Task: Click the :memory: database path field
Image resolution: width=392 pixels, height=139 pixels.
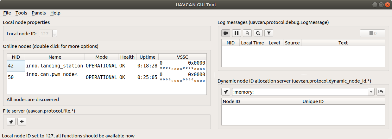Action: 300,92
